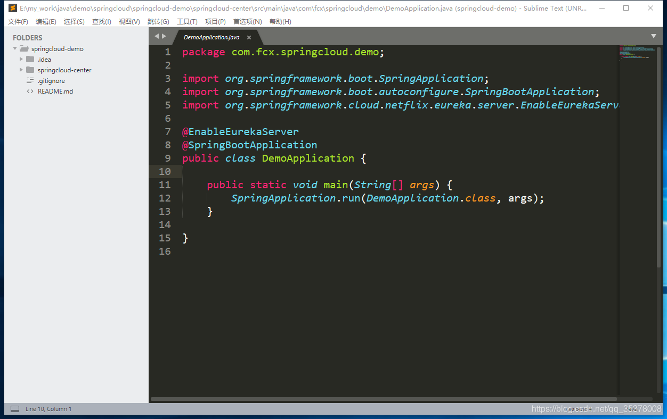Image resolution: width=667 pixels, height=419 pixels.
Task: Open the 文件(F) menu
Action: (18, 21)
